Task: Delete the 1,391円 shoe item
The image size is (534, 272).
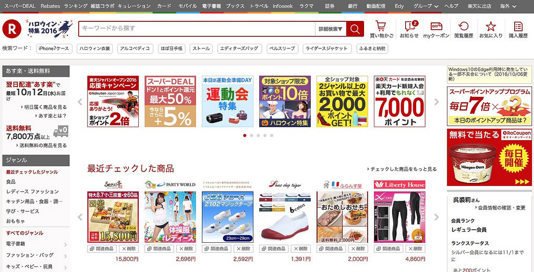Action: pos(301,249)
